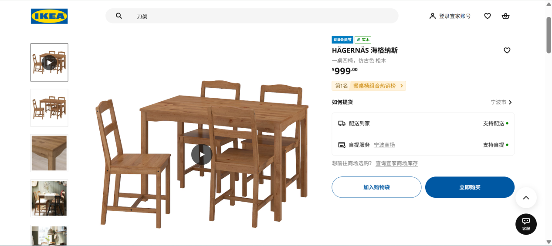This screenshot has width=552, height=246.
Task: Click the scroll-to-top arrow button
Action: (526, 198)
